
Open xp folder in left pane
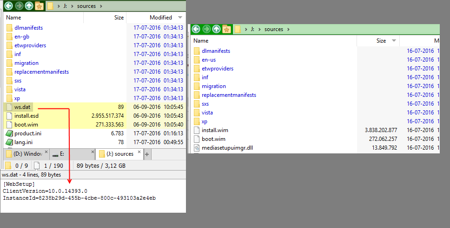(17, 98)
